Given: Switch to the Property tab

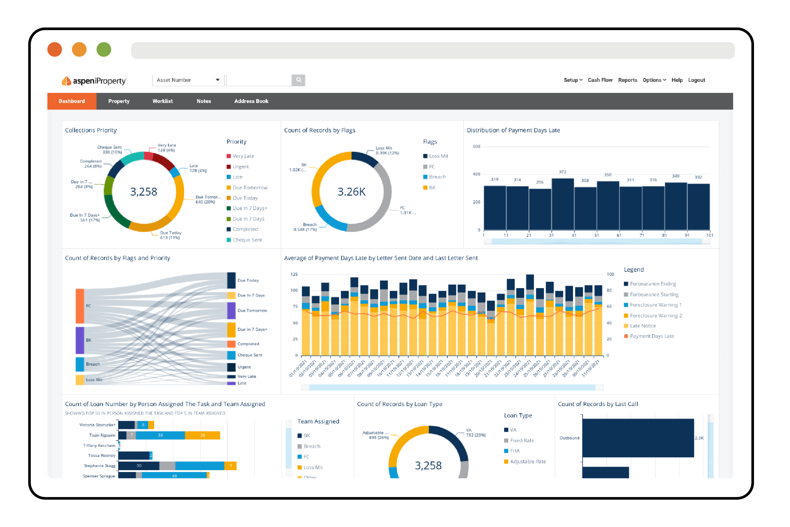Looking at the screenshot, I should 119,101.
